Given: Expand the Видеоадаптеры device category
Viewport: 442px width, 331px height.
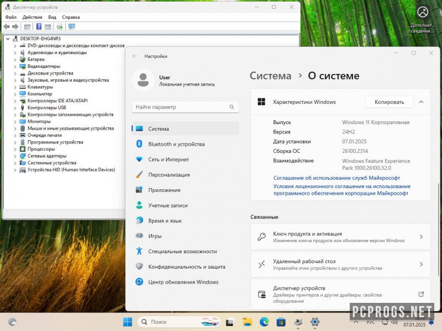Looking at the screenshot, I should tap(15, 66).
